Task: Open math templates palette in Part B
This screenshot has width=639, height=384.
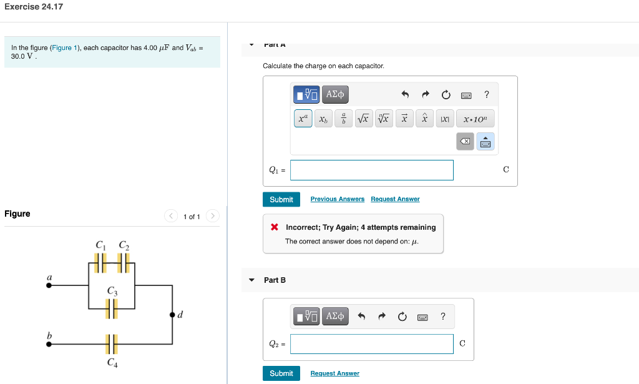Action: [306, 317]
